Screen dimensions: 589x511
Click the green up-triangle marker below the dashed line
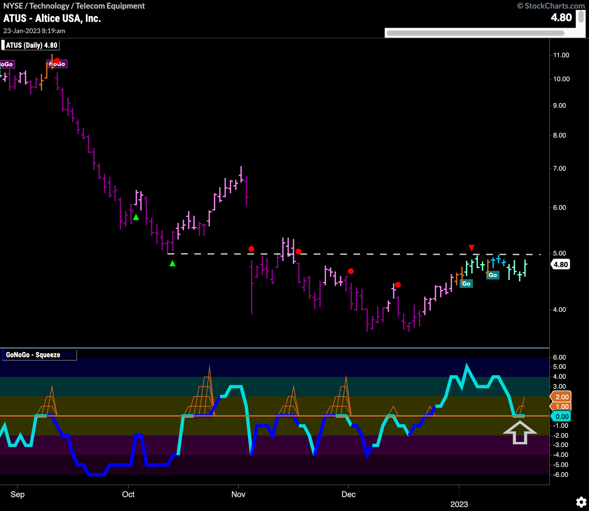tap(172, 263)
